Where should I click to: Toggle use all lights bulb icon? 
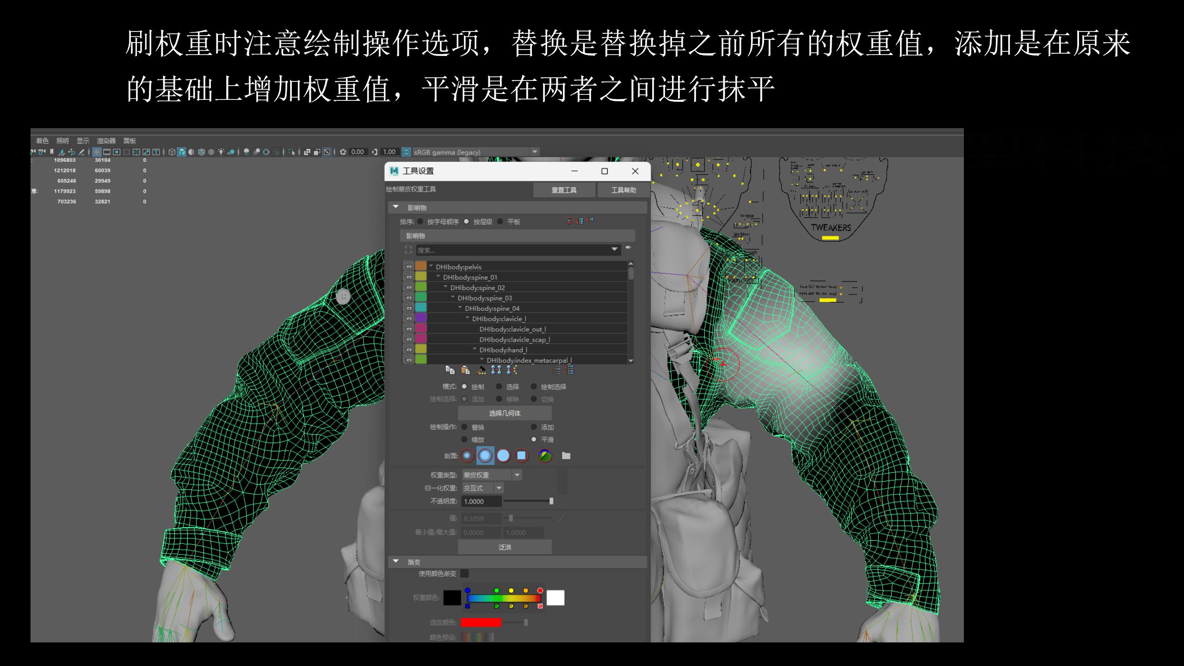coord(221,152)
